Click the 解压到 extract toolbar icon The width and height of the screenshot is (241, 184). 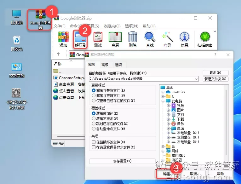pyautogui.click(x=80, y=39)
